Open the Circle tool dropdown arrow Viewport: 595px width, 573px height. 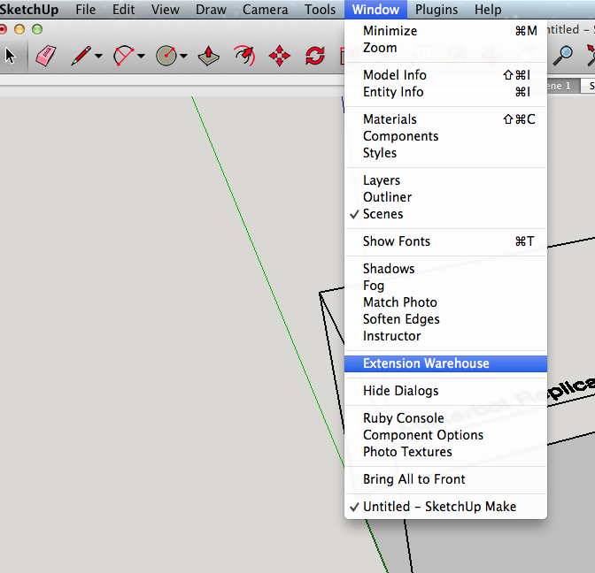click(183, 56)
